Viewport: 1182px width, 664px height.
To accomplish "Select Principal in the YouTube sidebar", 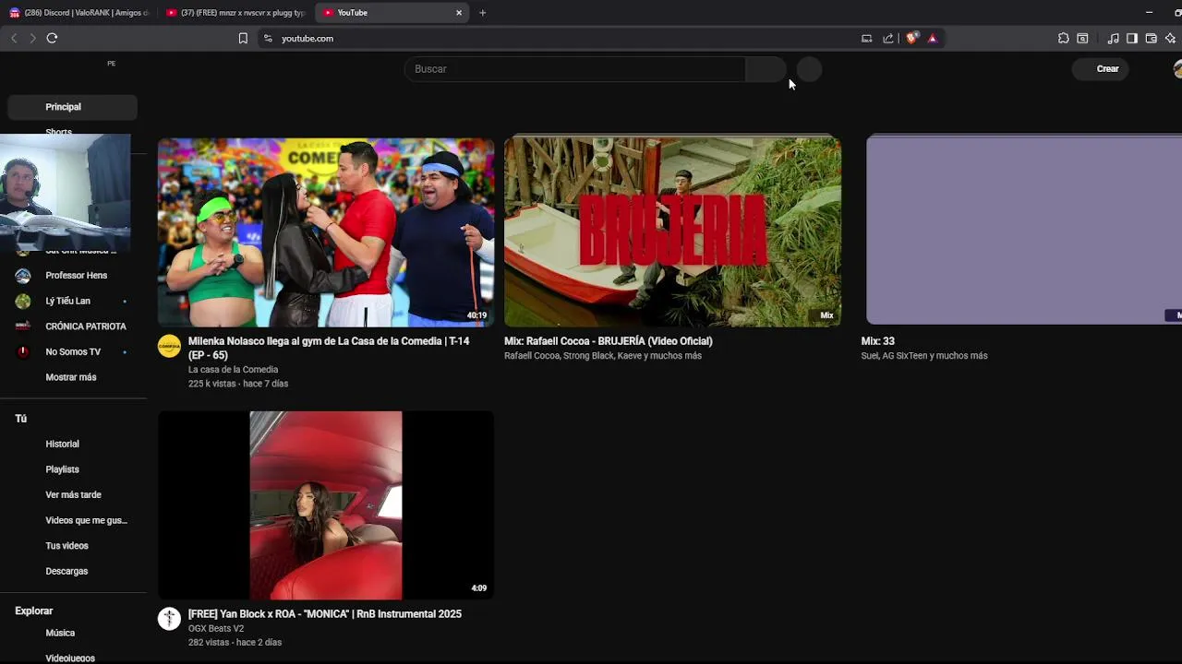I will (72, 107).
